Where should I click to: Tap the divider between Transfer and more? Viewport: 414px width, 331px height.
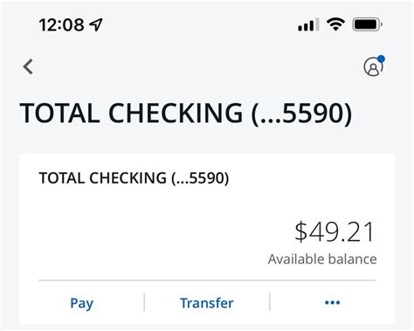270,302
